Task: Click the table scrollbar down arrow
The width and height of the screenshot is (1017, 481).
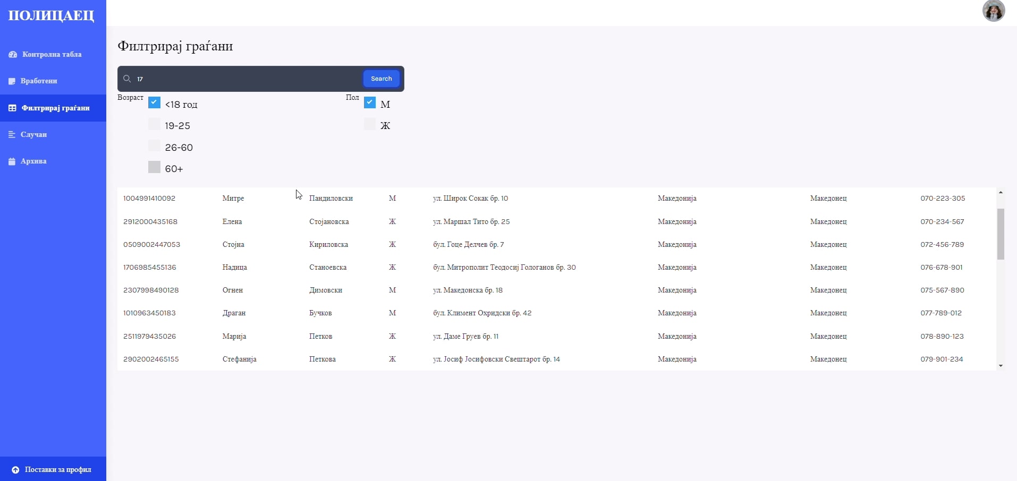Action: [1001, 366]
